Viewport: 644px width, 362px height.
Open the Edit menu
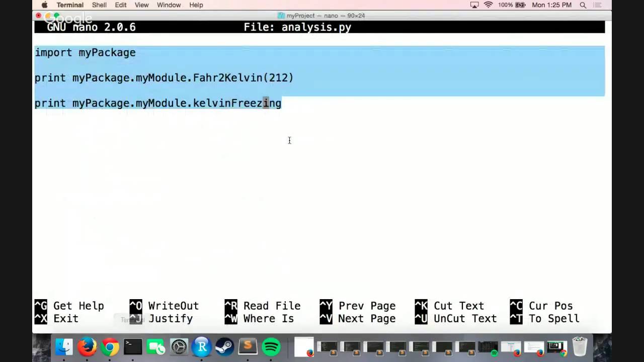tap(121, 5)
